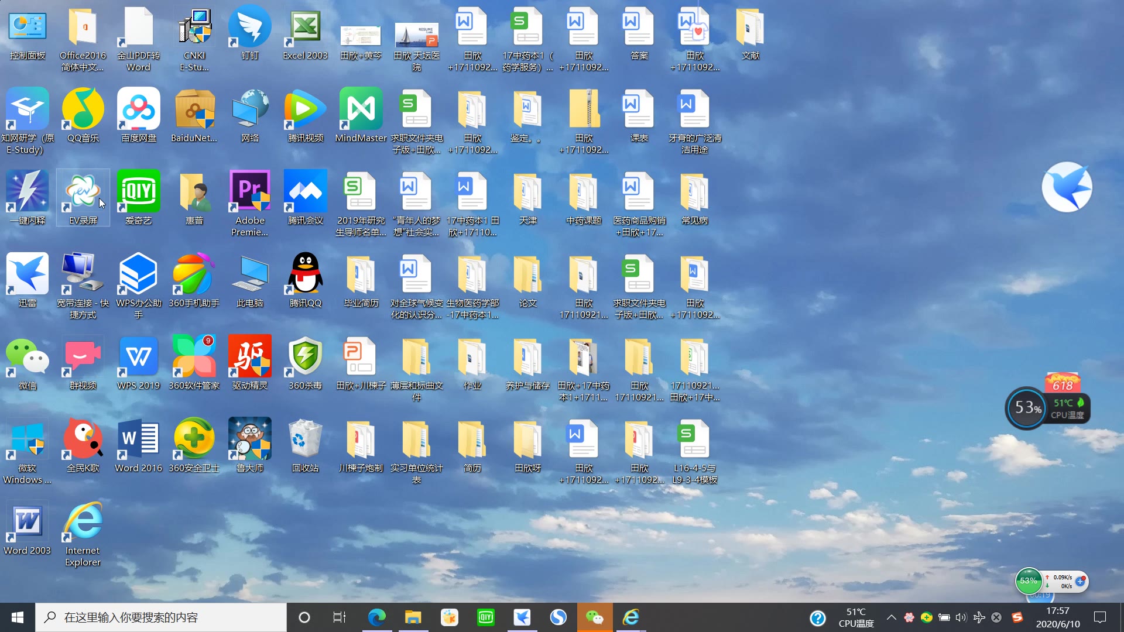Screen dimensions: 1124x632
Task: Open the 课表 document
Action: tap(639, 116)
